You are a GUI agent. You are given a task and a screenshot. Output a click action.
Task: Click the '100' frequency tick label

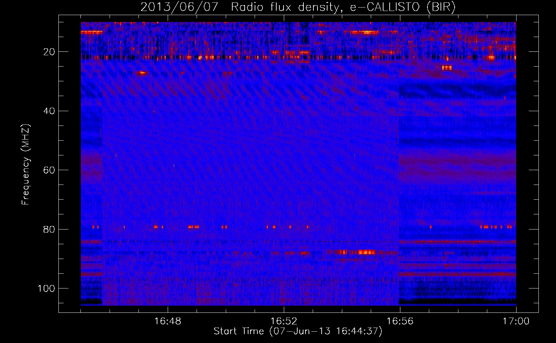point(46,288)
